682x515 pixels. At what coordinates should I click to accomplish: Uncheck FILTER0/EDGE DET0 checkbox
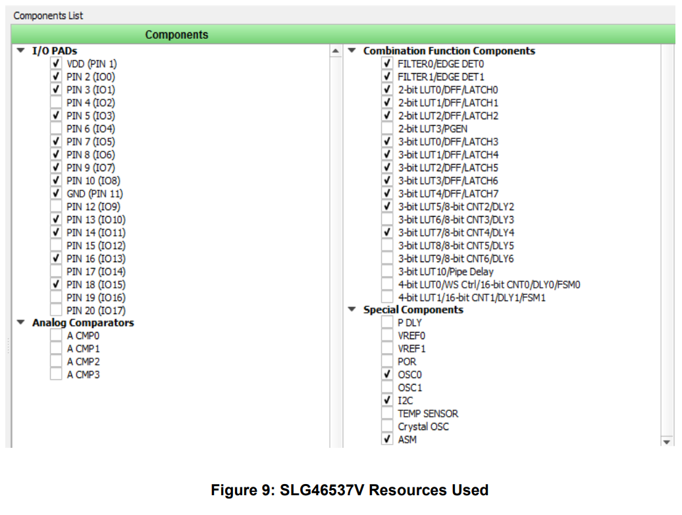[387, 63]
